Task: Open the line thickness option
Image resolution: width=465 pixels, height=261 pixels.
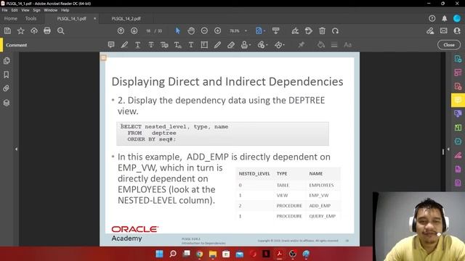Action: coord(334,45)
